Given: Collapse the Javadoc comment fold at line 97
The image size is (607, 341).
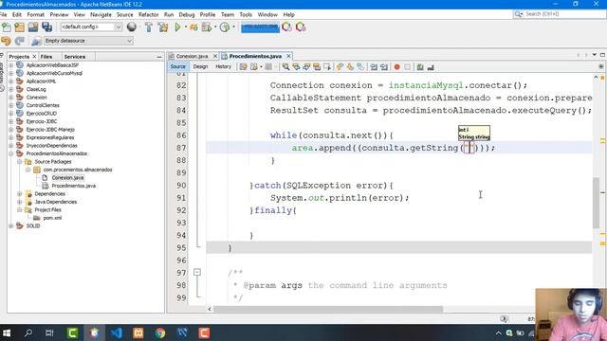Looking at the screenshot, I should (197, 272).
